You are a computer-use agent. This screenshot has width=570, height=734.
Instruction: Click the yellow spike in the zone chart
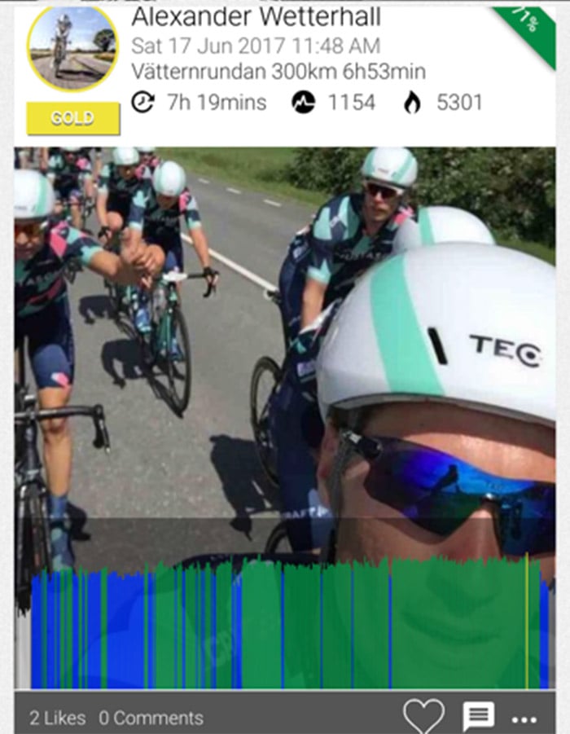coord(527,621)
